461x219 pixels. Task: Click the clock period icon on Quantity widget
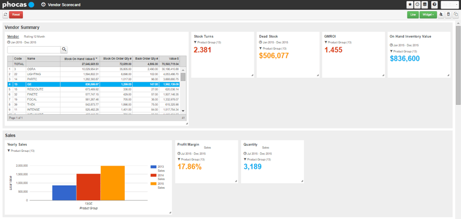245,154
